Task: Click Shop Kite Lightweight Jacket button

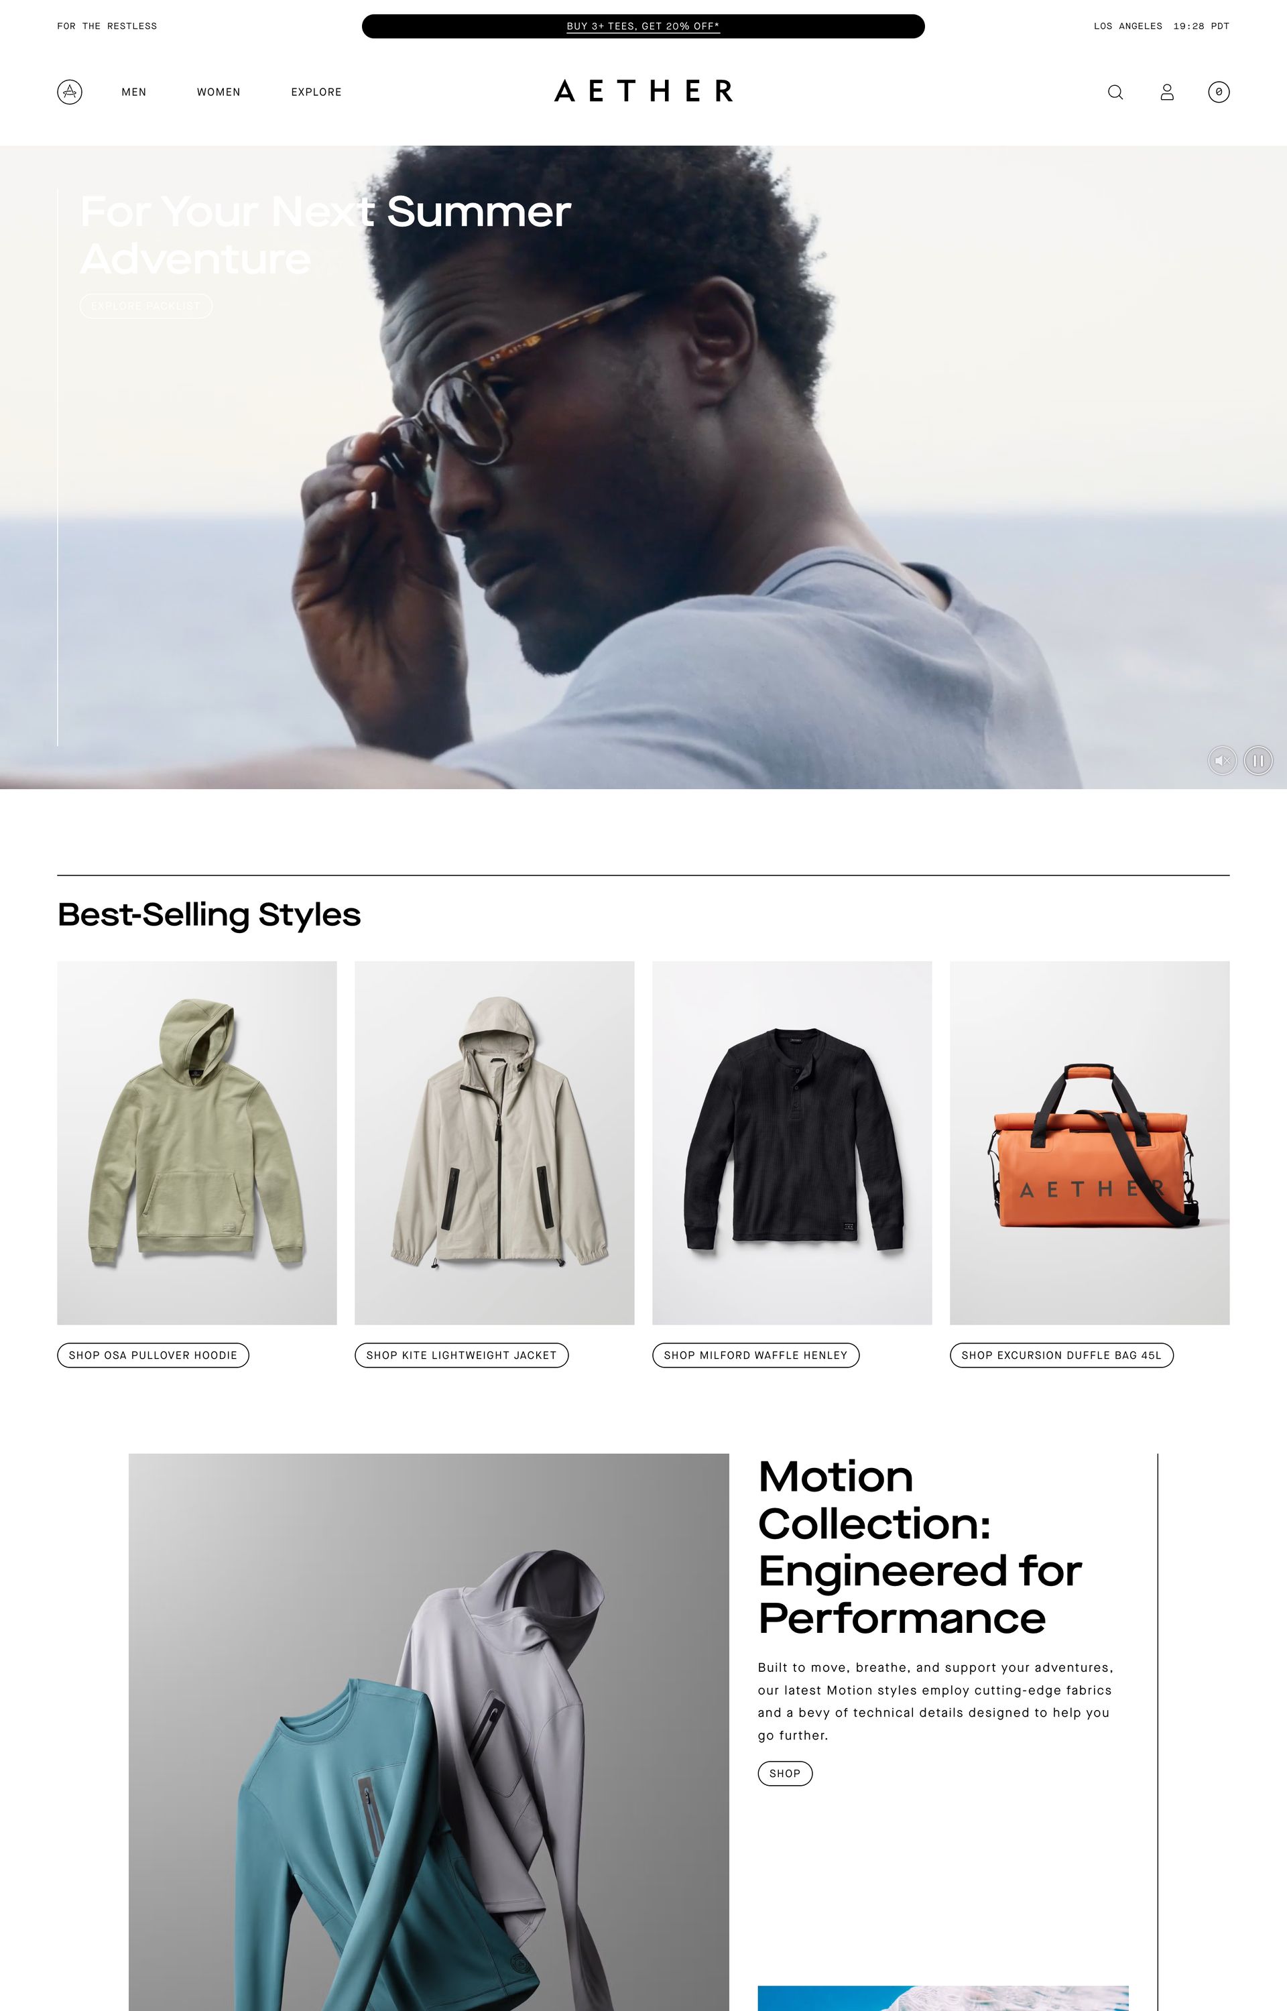Action: pyautogui.click(x=461, y=1355)
